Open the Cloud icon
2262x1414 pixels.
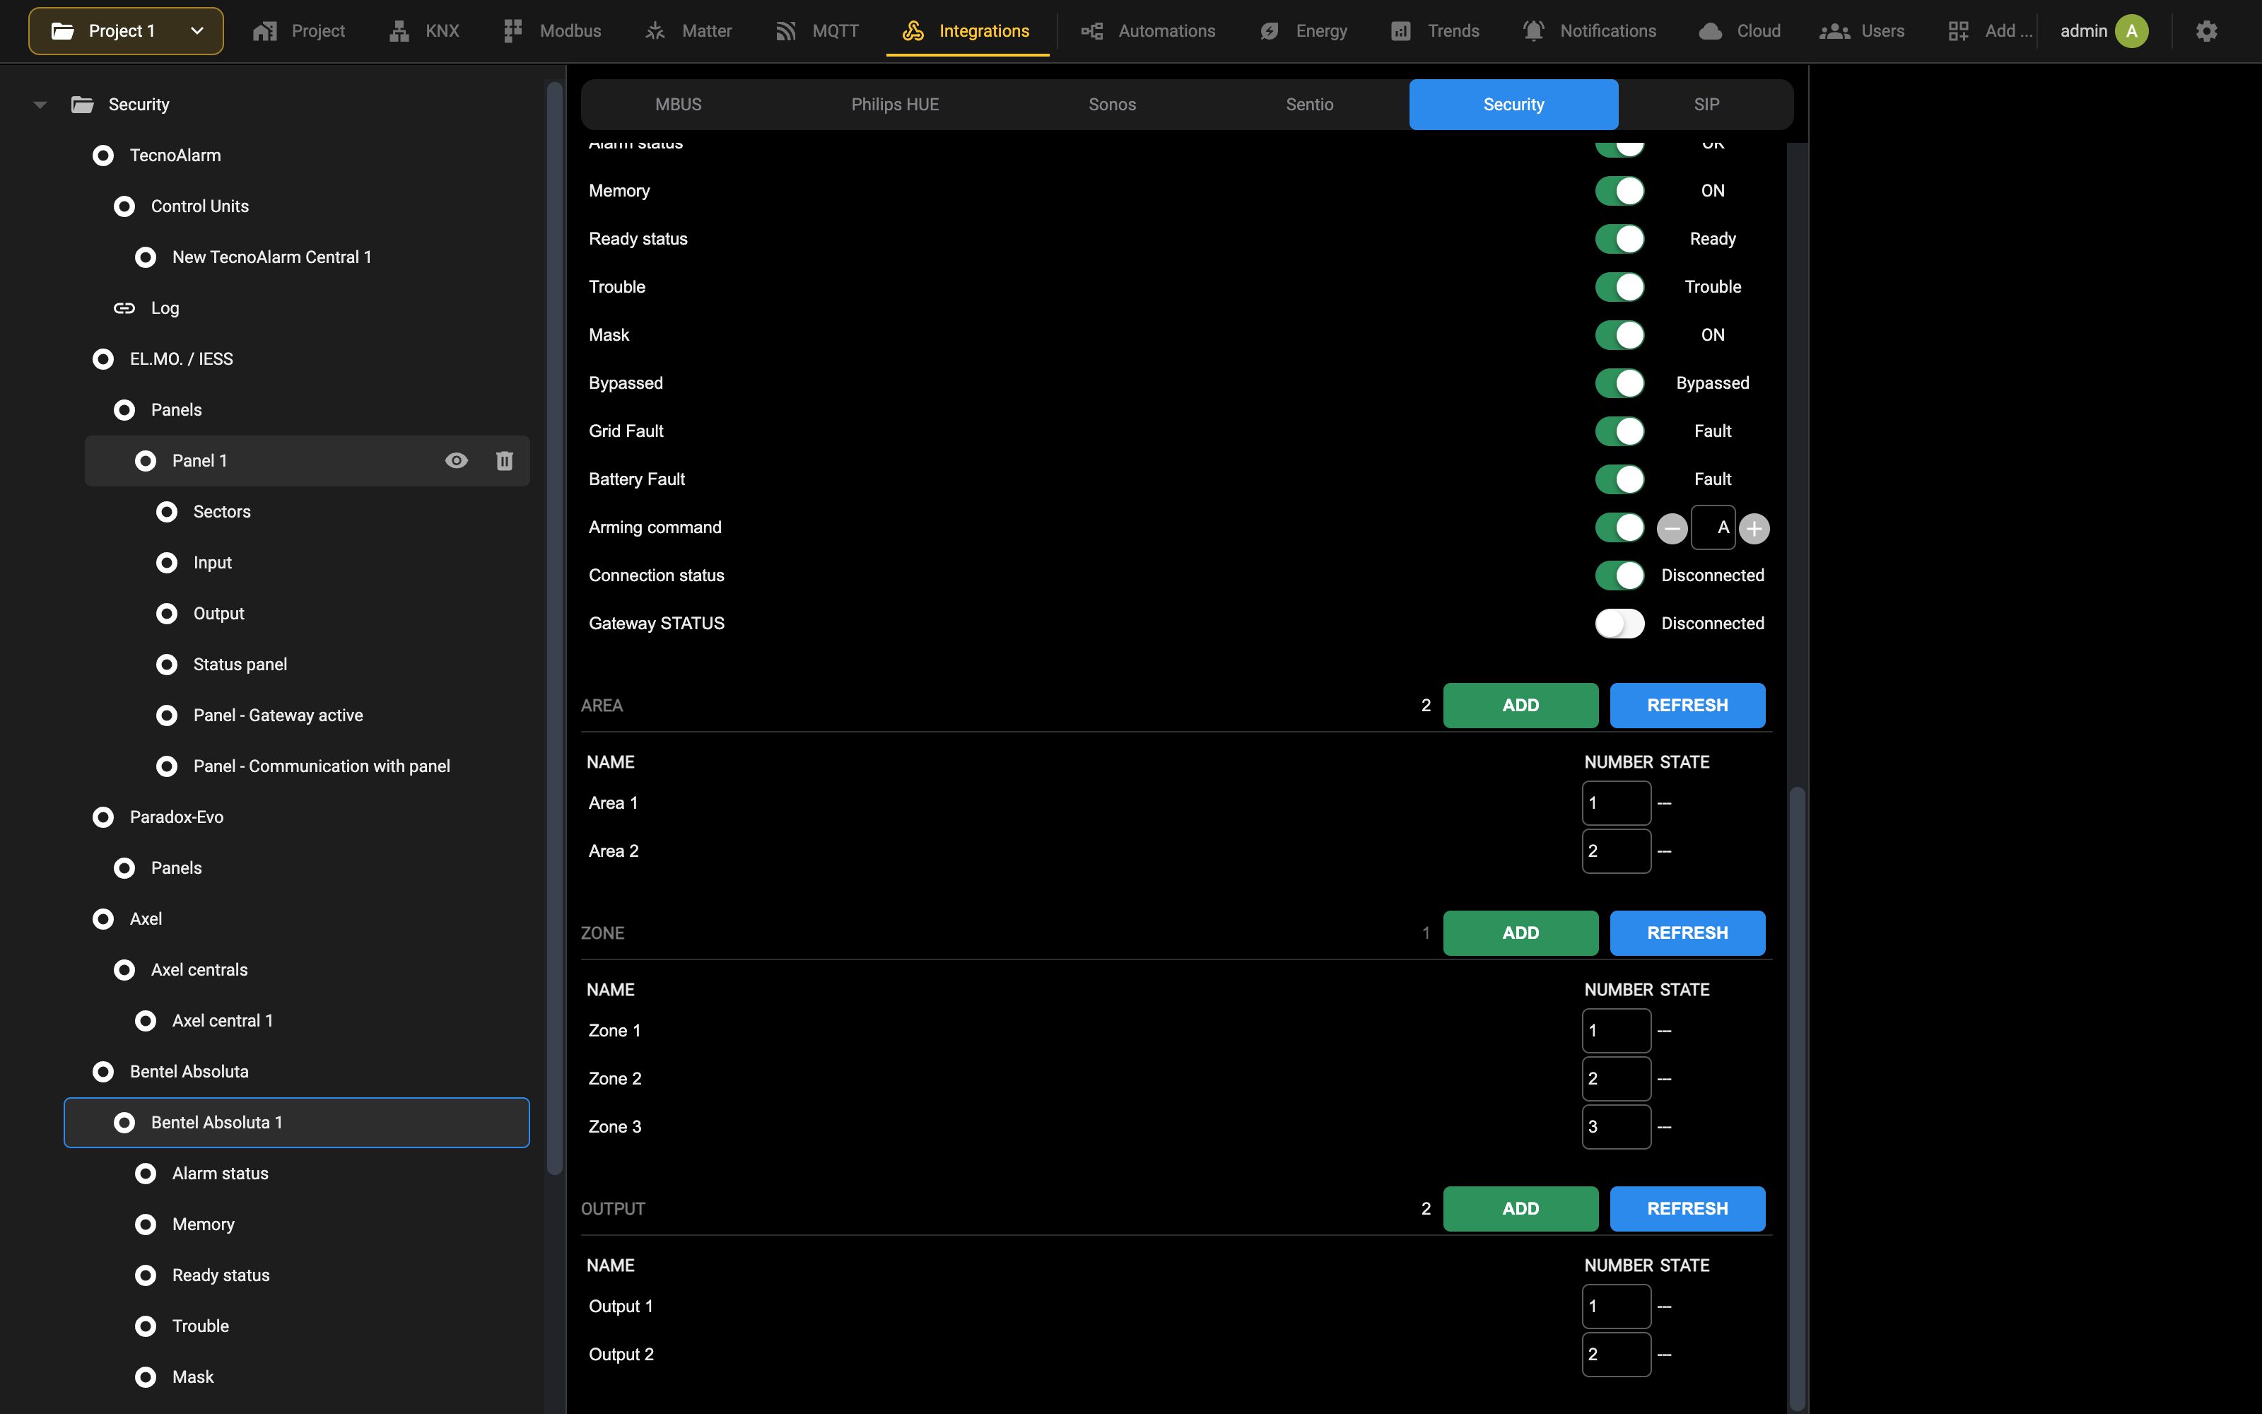click(1711, 31)
